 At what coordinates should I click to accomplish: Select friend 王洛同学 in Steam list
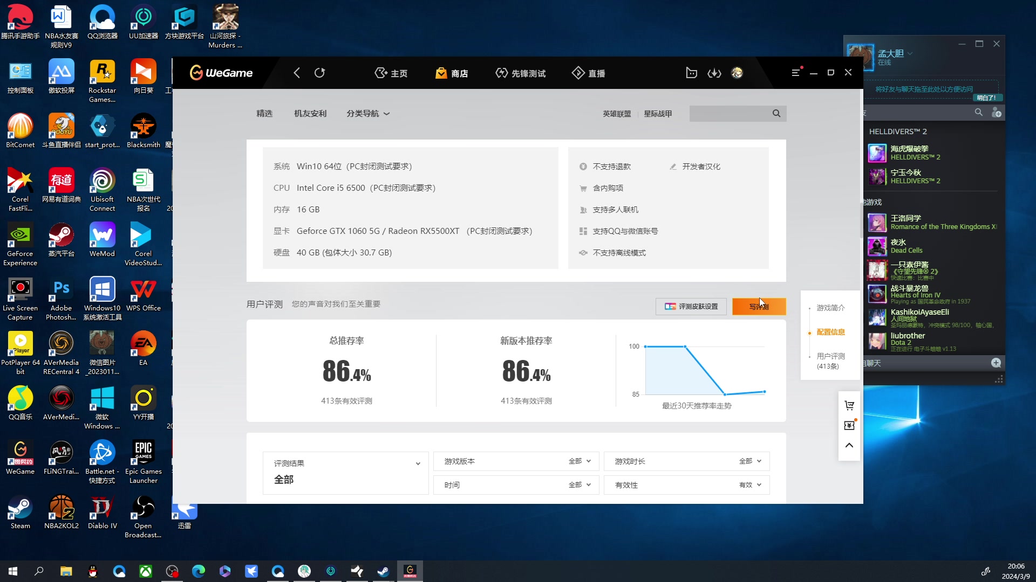pos(933,223)
